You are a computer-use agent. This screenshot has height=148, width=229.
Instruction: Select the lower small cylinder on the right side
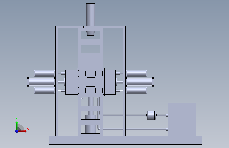tap(136, 91)
